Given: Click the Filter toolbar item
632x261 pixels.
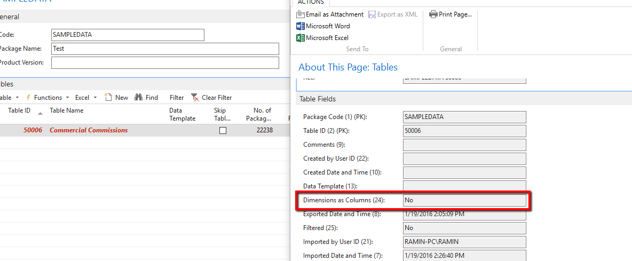Looking at the screenshot, I should tap(177, 98).
